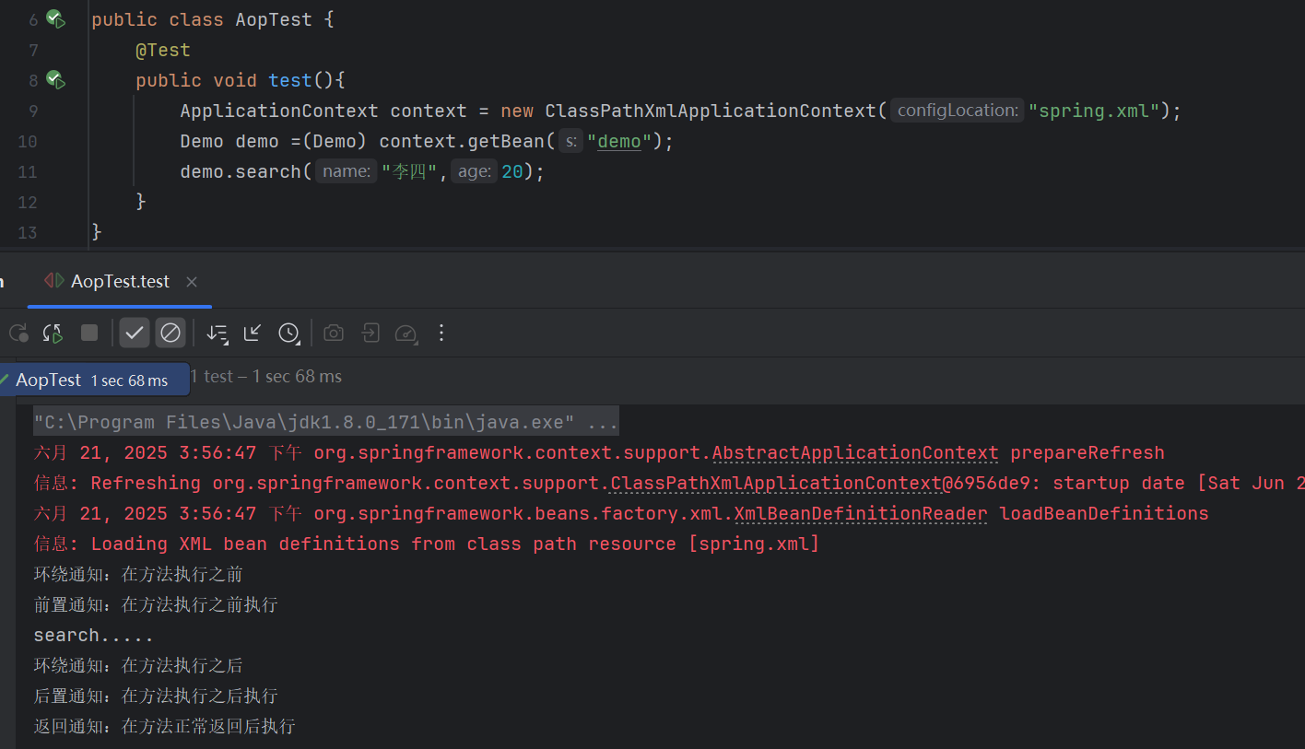1305x749 pixels.
Task: Rerun the AopTest run configuration
Action: [18, 333]
